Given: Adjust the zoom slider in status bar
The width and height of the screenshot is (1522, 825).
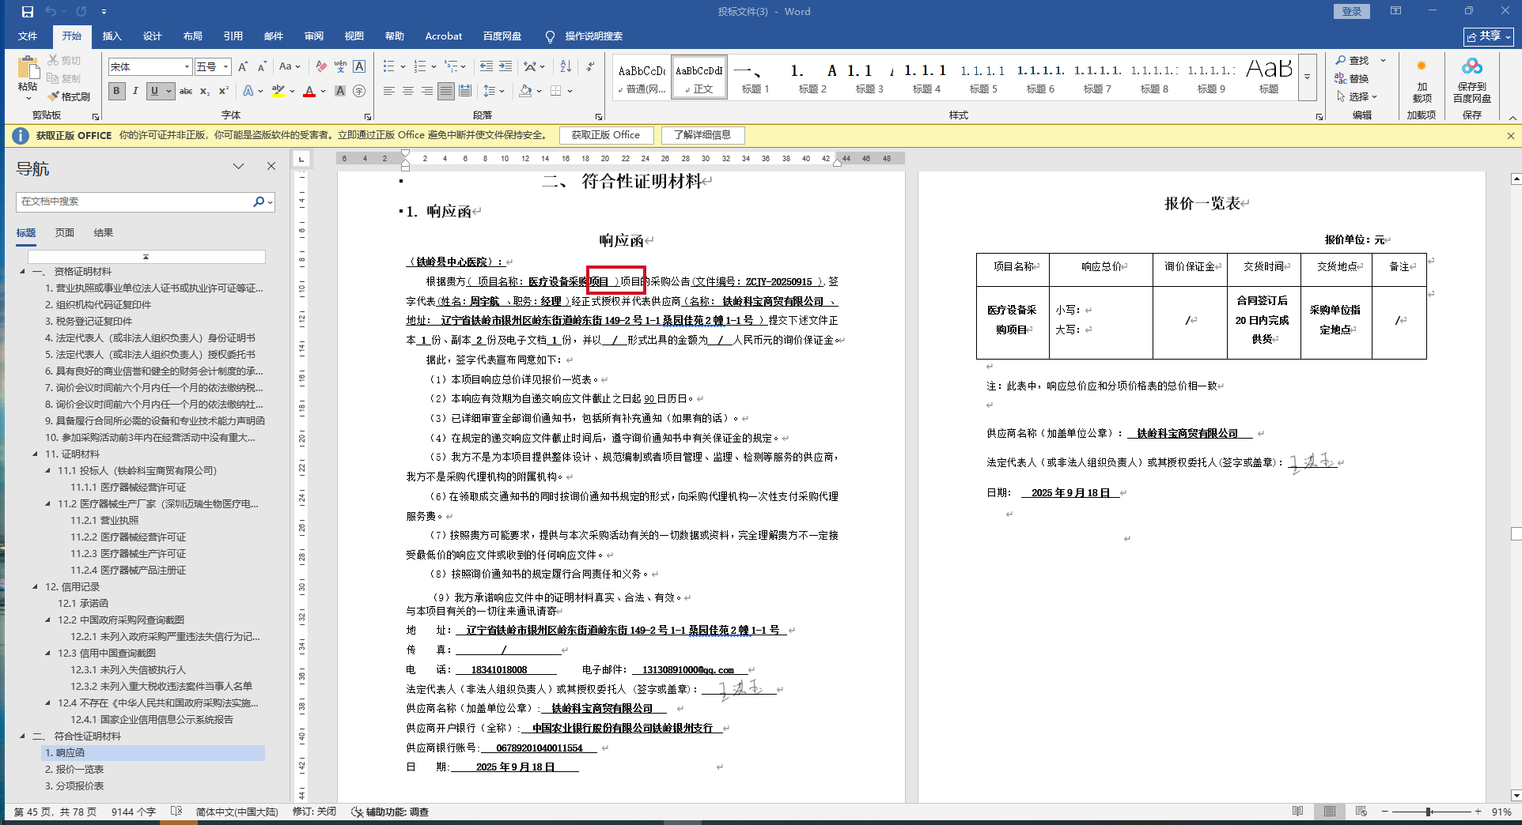Looking at the screenshot, I should pos(1429,812).
